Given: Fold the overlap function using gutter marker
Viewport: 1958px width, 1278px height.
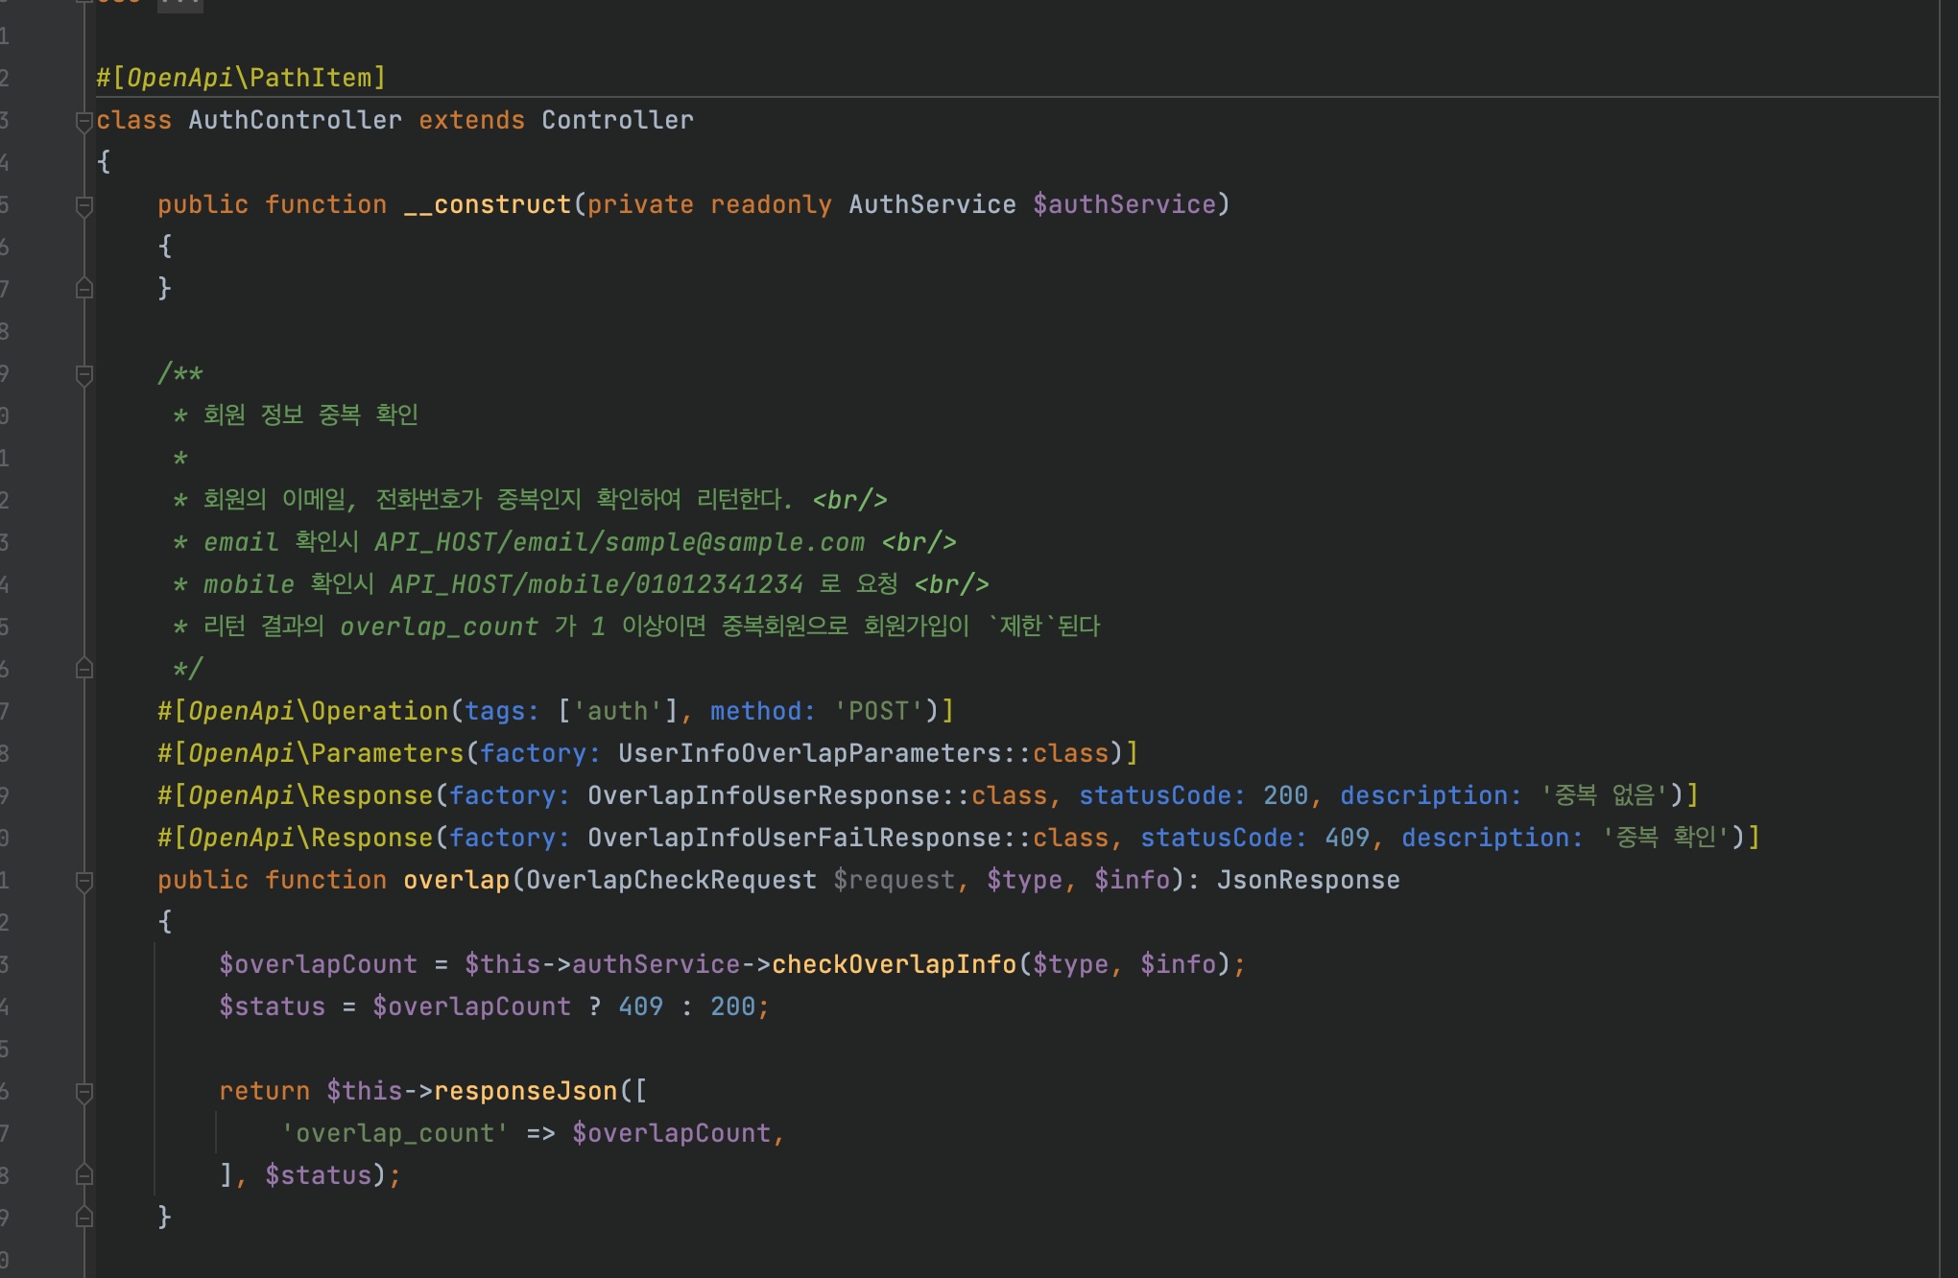Looking at the screenshot, I should coord(84,881).
